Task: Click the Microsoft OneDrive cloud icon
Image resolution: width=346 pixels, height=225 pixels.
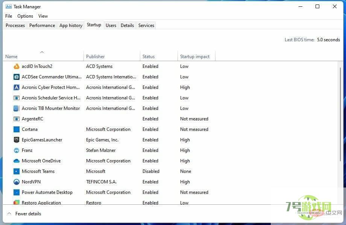Action: point(16,161)
